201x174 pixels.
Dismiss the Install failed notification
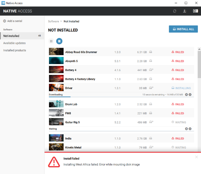[196, 157]
